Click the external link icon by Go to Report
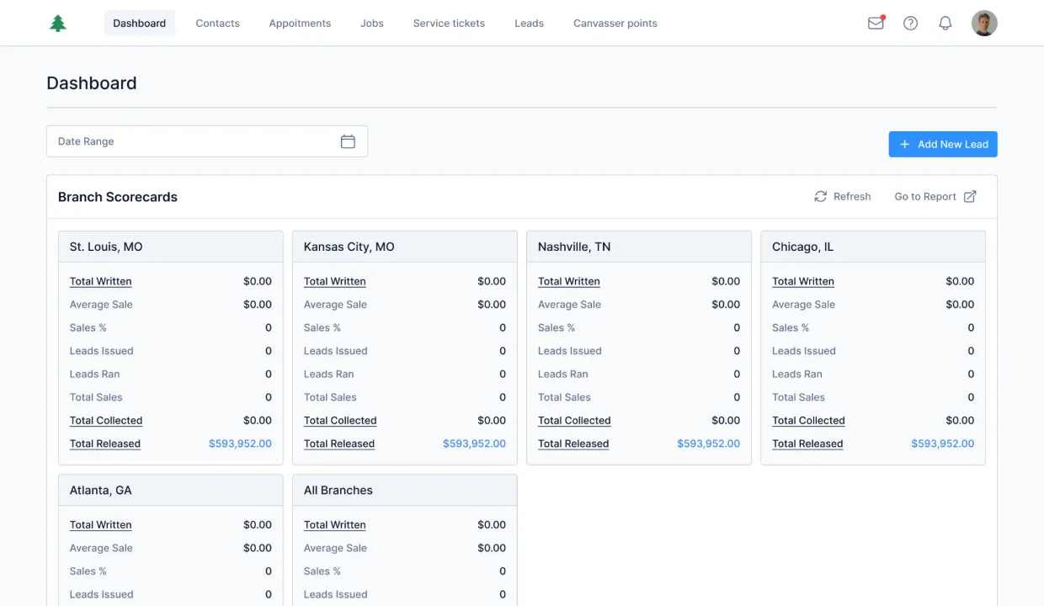Image resolution: width=1044 pixels, height=606 pixels. point(970,196)
